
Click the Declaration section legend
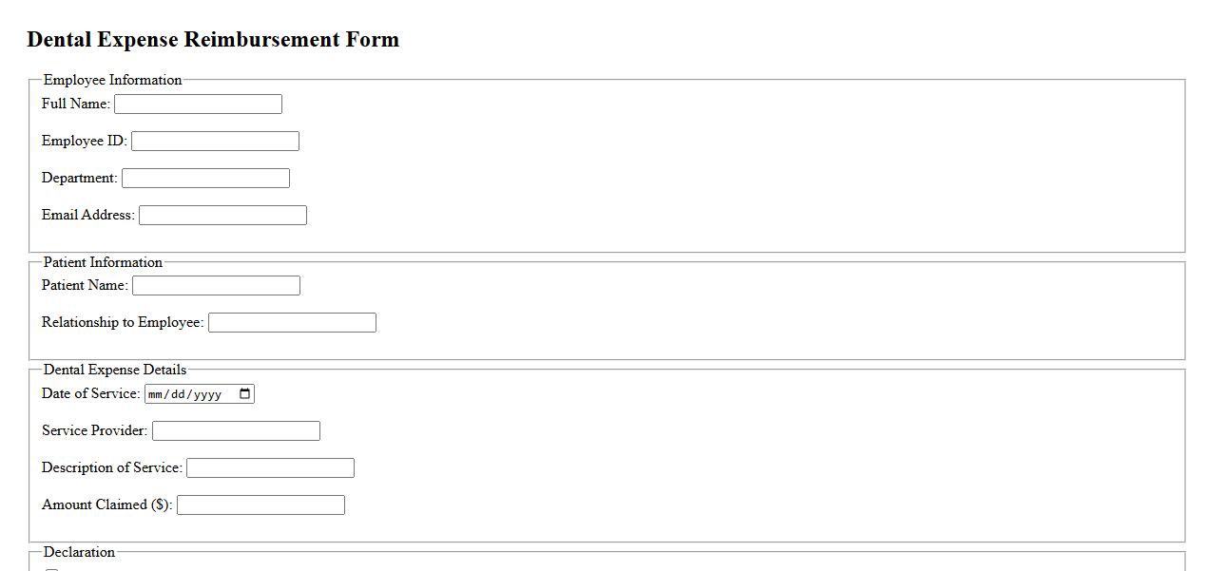click(79, 553)
